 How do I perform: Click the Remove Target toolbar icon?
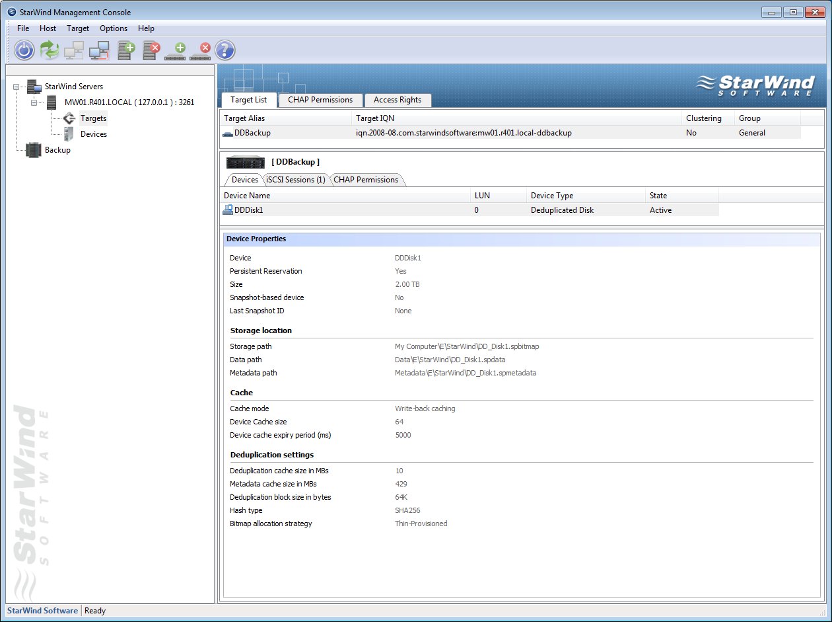201,51
